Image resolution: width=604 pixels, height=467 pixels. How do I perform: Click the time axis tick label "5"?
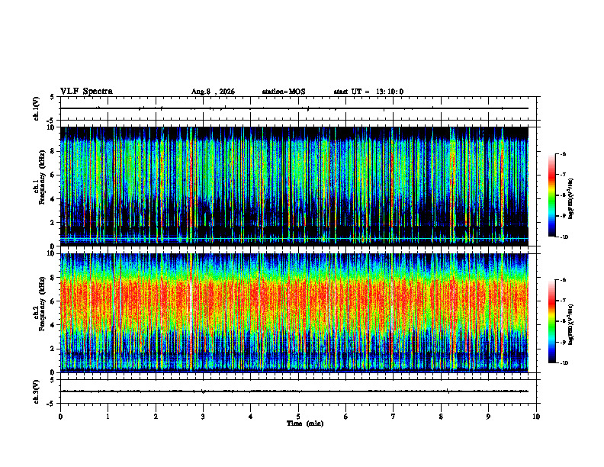(x=298, y=417)
